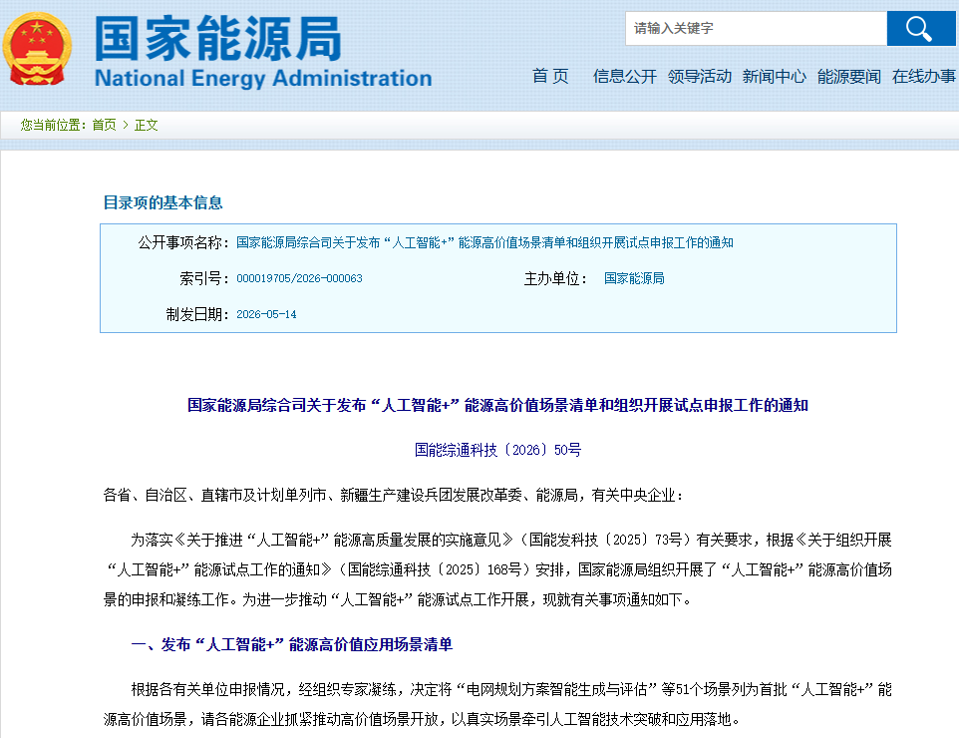This screenshot has width=959, height=738.
Task: Open the 信息公开 menu
Action: click(624, 77)
